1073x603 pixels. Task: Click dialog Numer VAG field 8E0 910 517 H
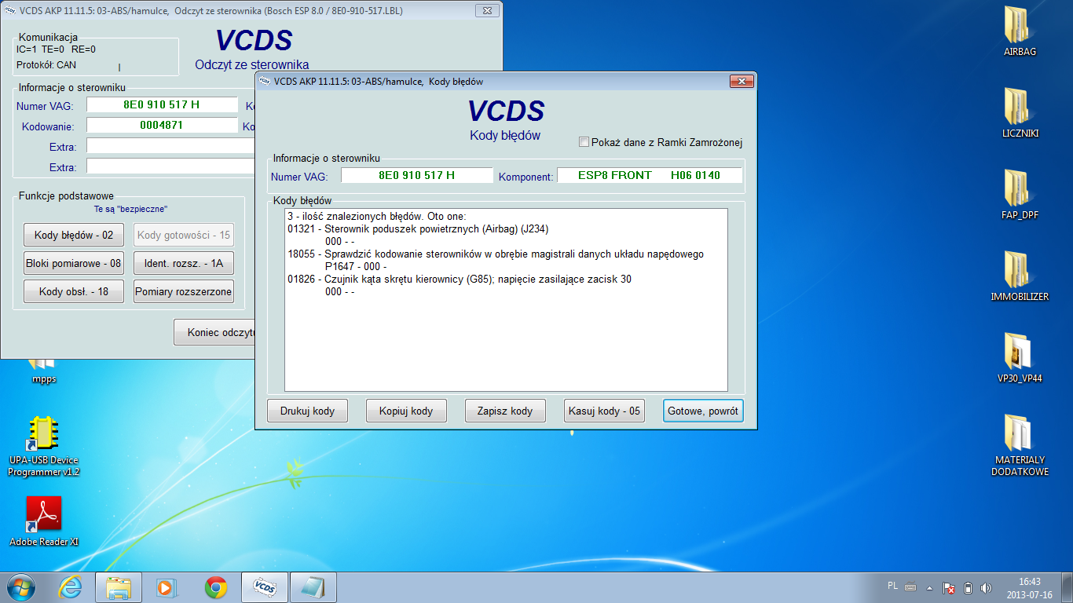click(x=417, y=176)
